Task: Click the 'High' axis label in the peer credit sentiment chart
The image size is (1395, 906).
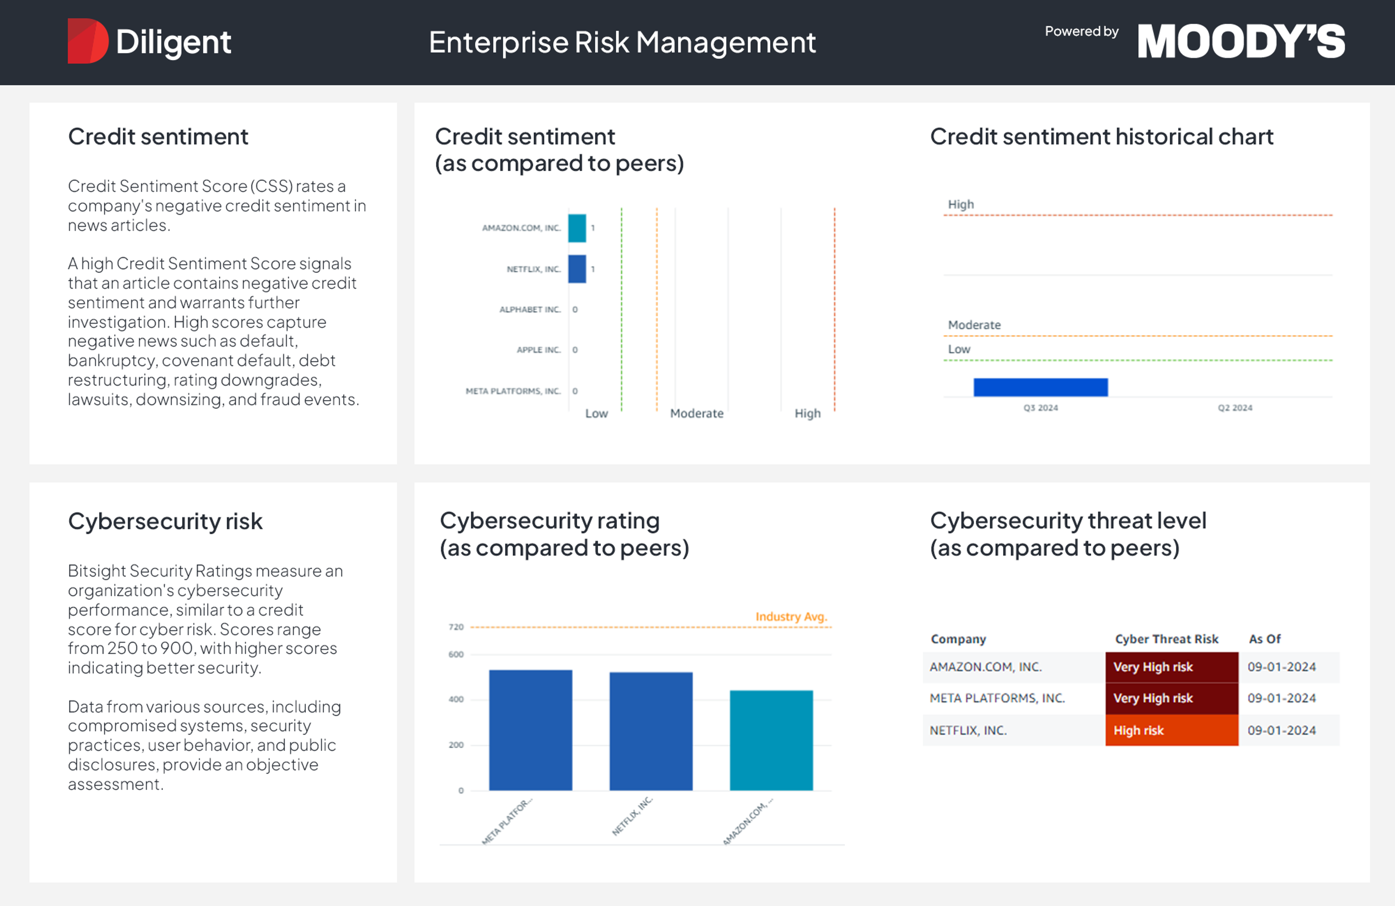Action: (x=807, y=413)
